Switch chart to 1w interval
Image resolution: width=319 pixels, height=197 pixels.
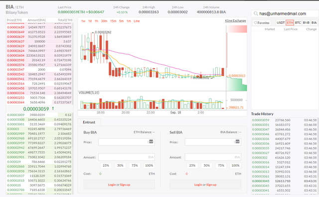[83, 21]
